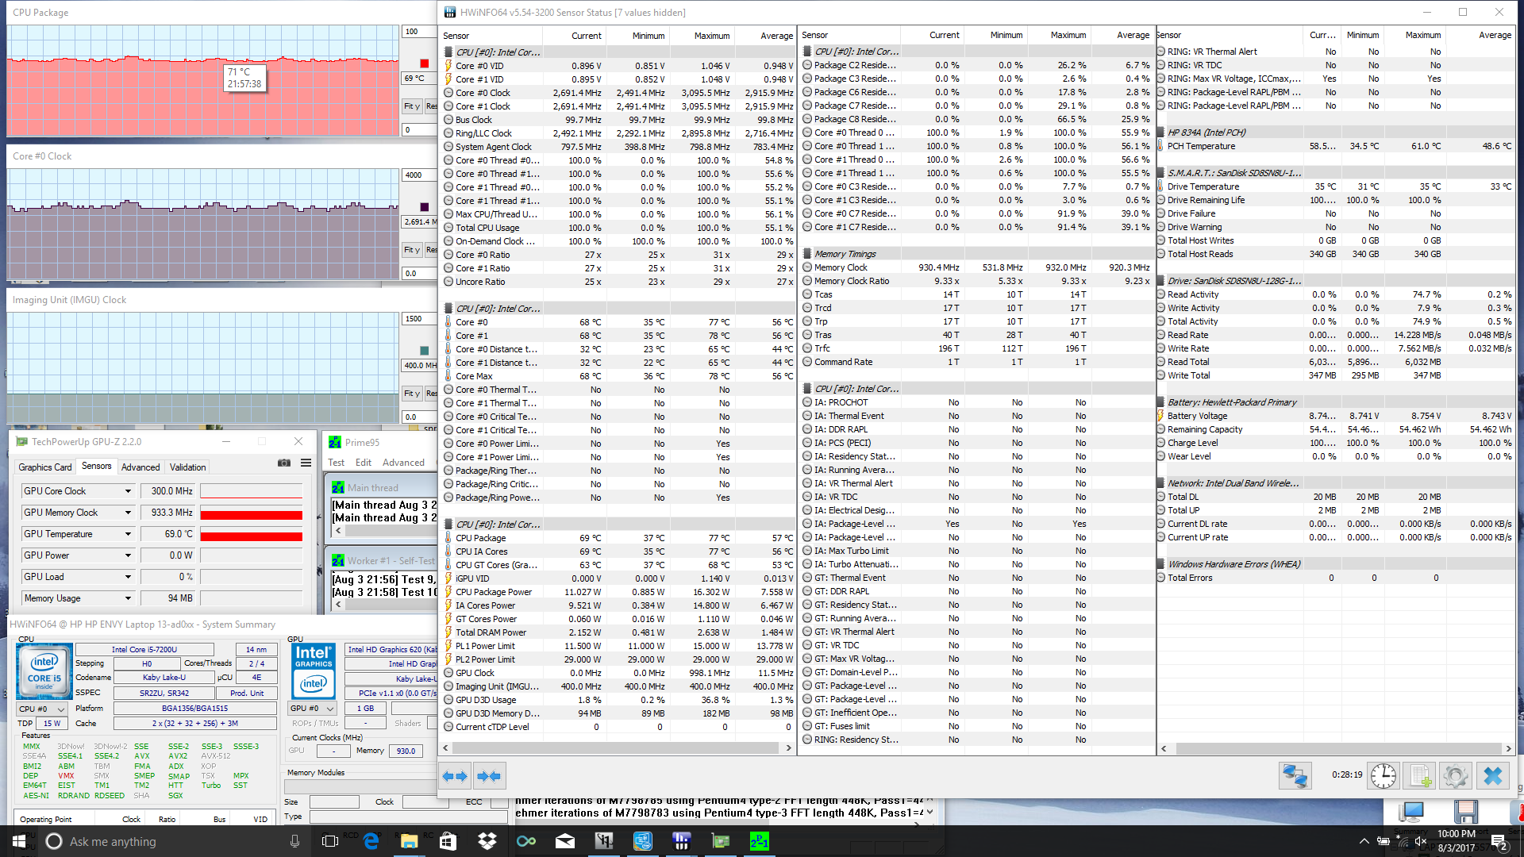Open the Windows Store taskbar icon
The width and height of the screenshot is (1524, 857).
tap(448, 841)
